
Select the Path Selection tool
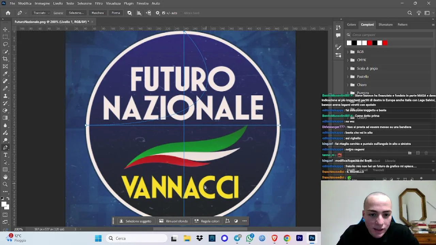(x=5, y=162)
